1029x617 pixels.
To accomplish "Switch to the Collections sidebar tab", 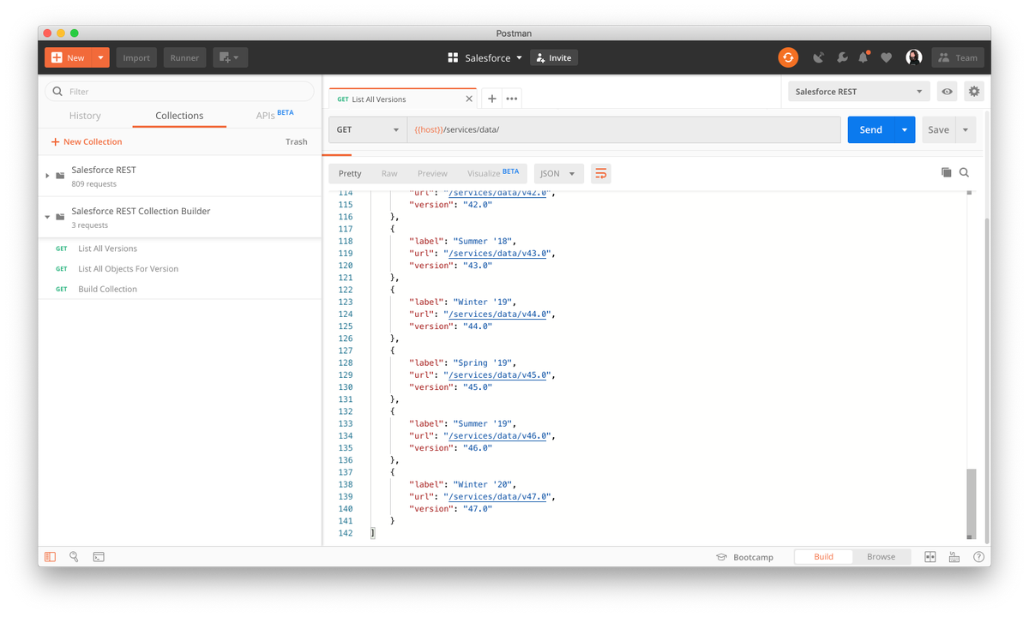I will 179,116.
